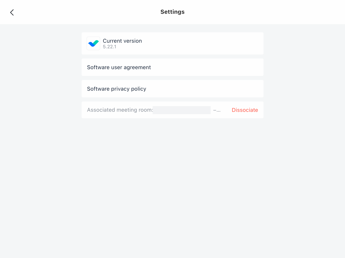The image size is (345, 258).
Task: Click the truncated dash ellipsis after room name
Action: (217, 110)
